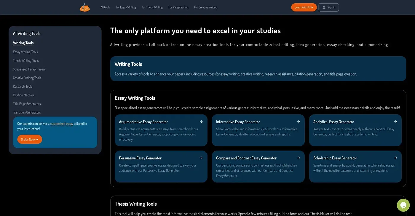
Task: Click the AllWriting Tools sidebar title
Action: pos(27,33)
